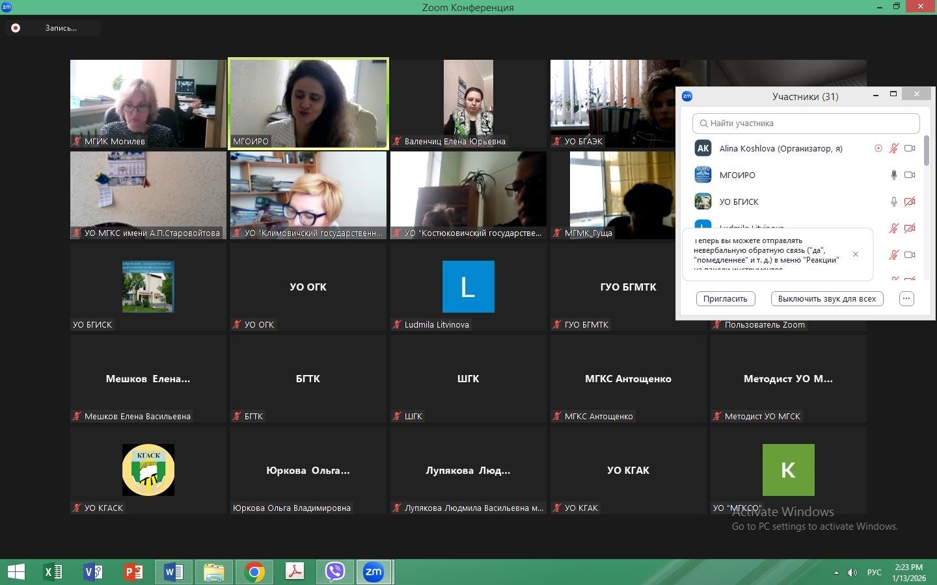The height and width of the screenshot is (585, 937).
Task: Expand the hidden system tray icons arrow
Action: pyautogui.click(x=836, y=573)
